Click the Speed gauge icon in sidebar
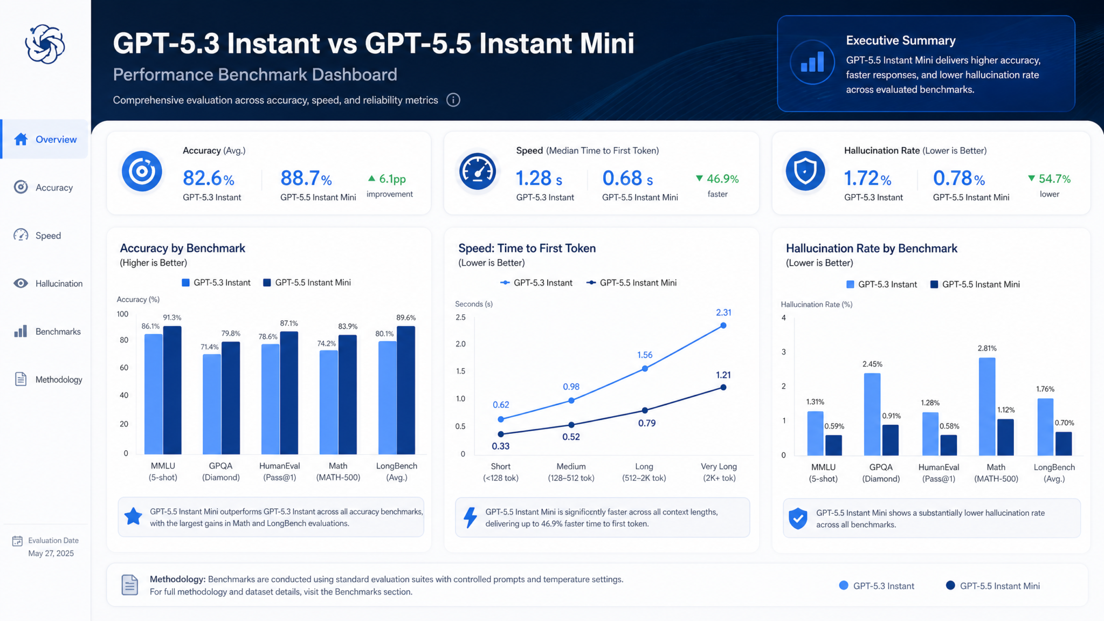The height and width of the screenshot is (621, 1104). 21,235
